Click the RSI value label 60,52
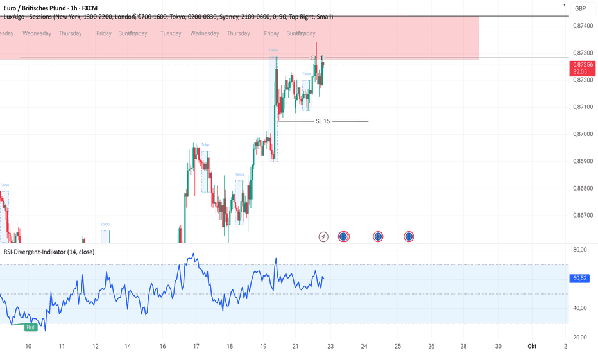598x353 pixels. [x=579, y=278]
